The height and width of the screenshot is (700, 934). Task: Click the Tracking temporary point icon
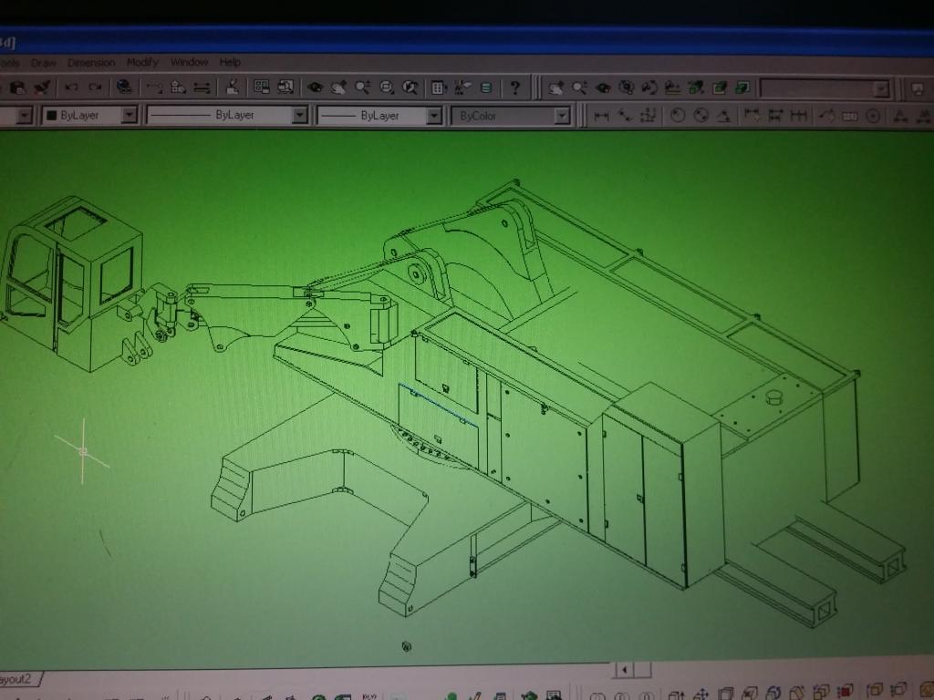point(154,88)
